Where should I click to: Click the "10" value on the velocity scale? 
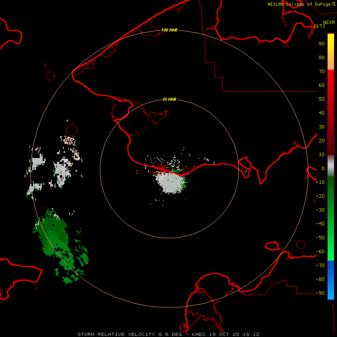click(322, 155)
